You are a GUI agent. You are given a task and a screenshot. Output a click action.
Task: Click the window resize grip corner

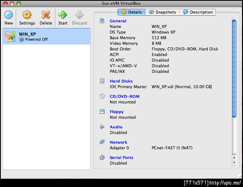pyautogui.click(x=240, y=176)
